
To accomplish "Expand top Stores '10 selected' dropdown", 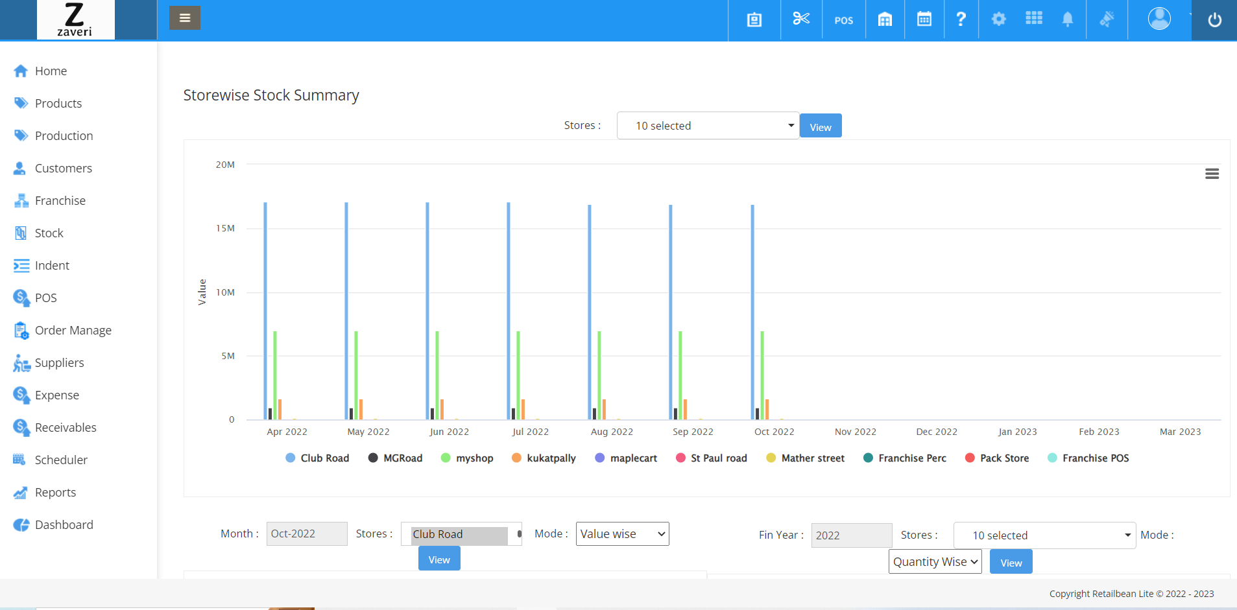I will click(708, 126).
